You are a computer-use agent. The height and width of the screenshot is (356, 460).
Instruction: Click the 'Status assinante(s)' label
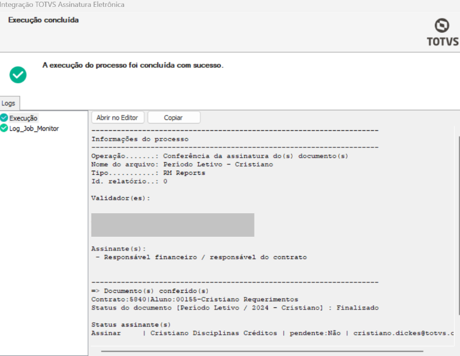[131, 325]
